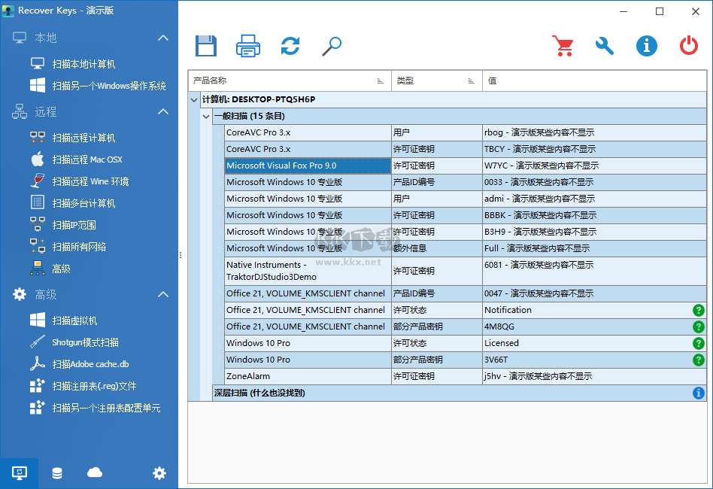Open settings with the wrench icon

[604, 45]
